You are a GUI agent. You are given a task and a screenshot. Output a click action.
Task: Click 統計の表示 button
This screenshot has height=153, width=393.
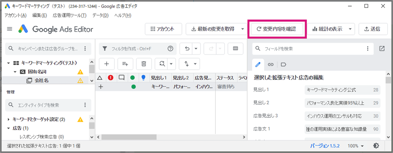(x=327, y=29)
